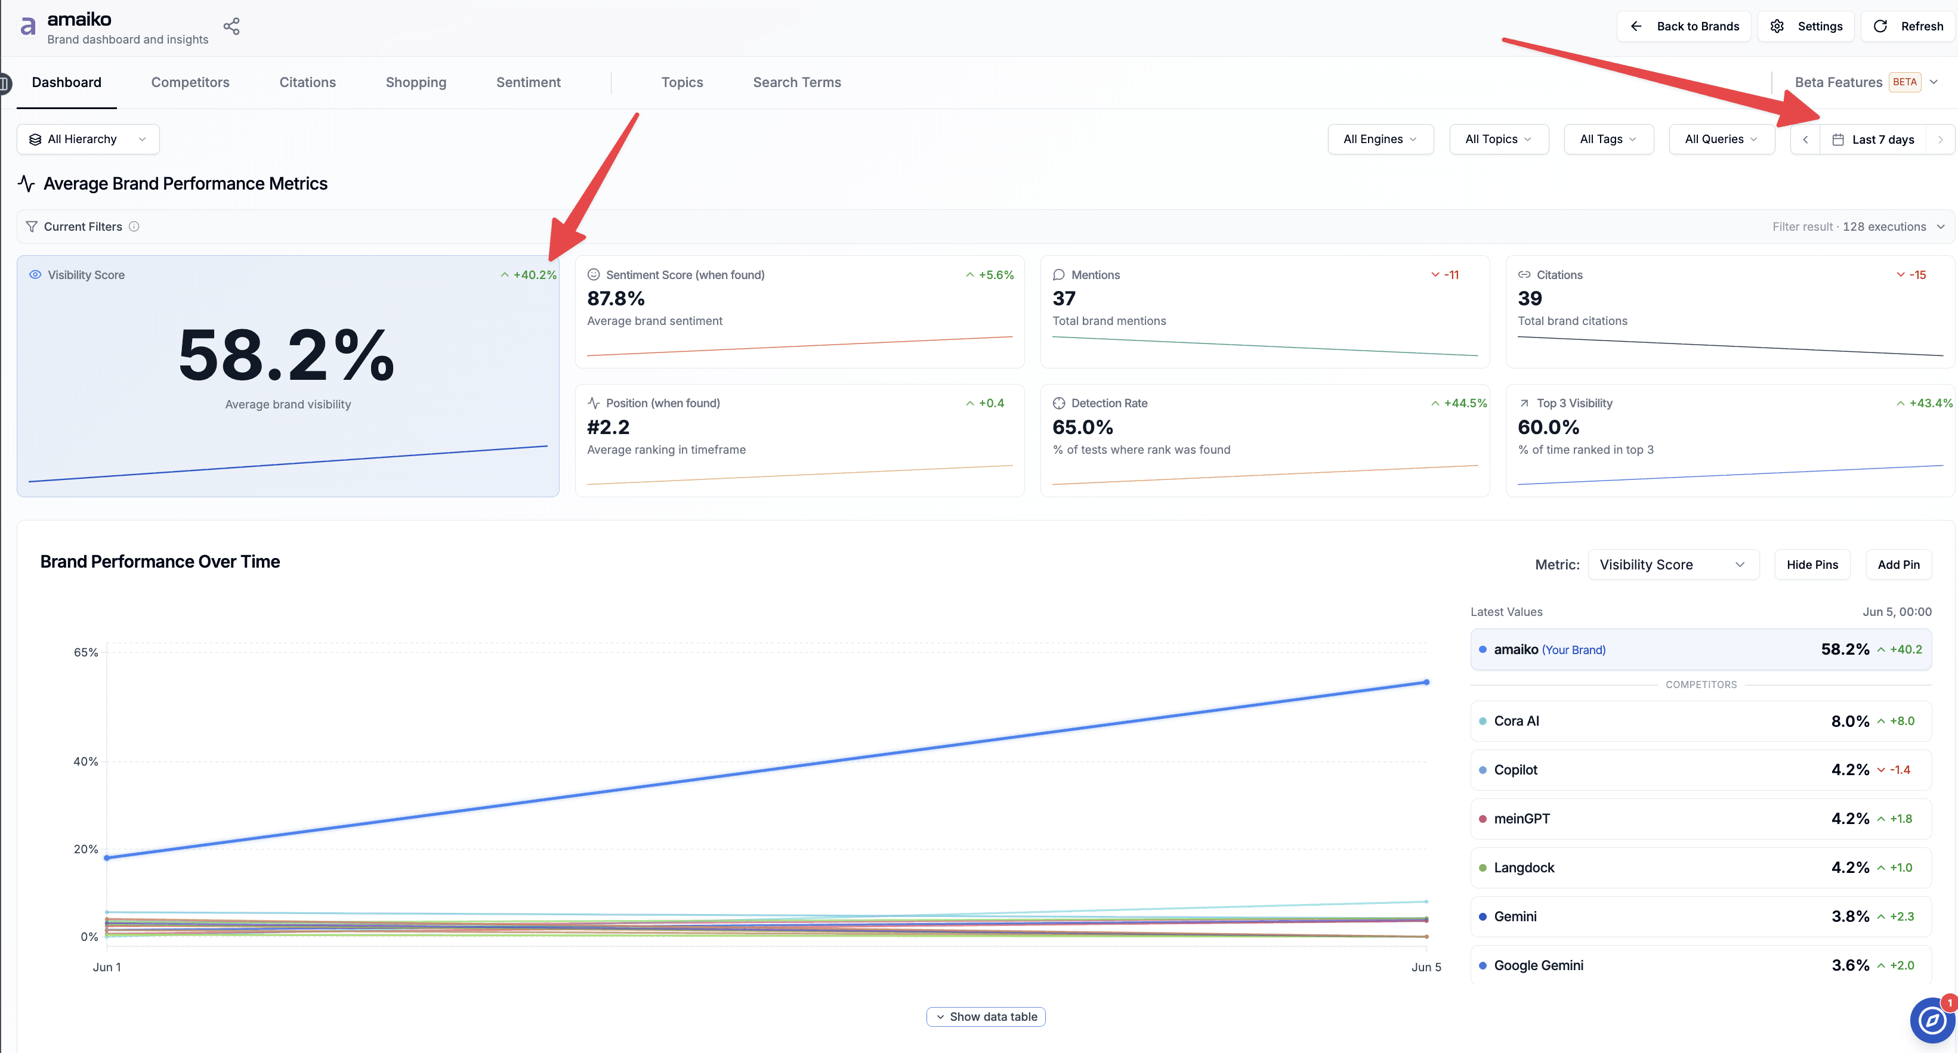Select Top 3 Visibility value 60.0%
The image size is (1958, 1053).
pos(1548,427)
